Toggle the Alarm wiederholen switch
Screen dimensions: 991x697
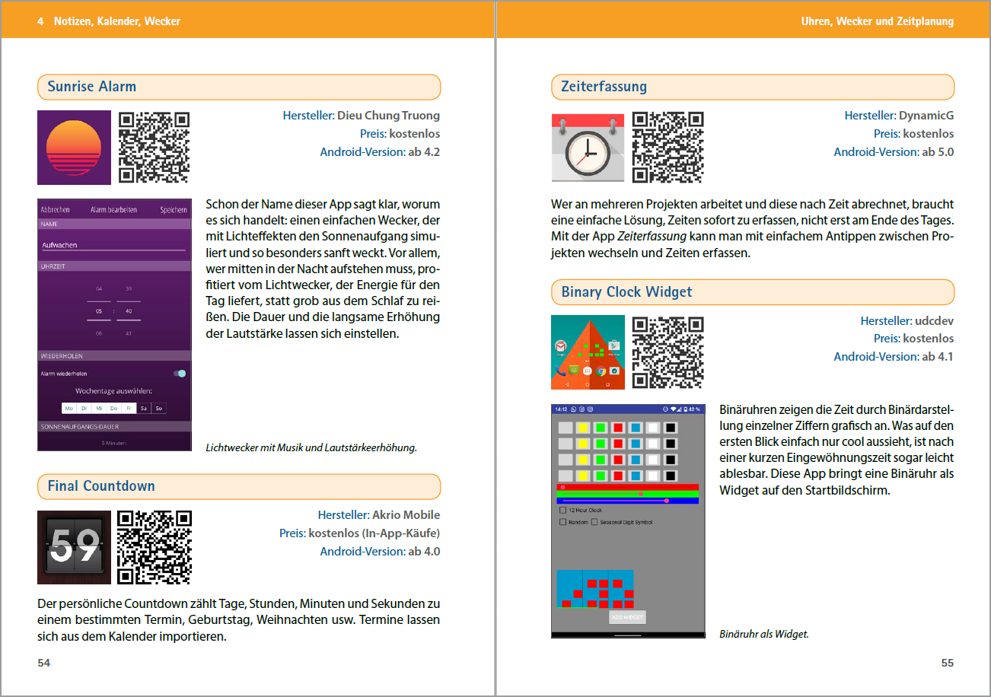click(x=180, y=374)
